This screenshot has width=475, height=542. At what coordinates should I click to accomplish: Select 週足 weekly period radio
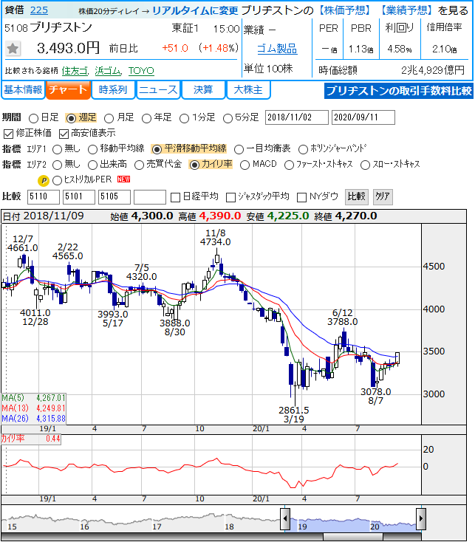[x=71, y=119]
